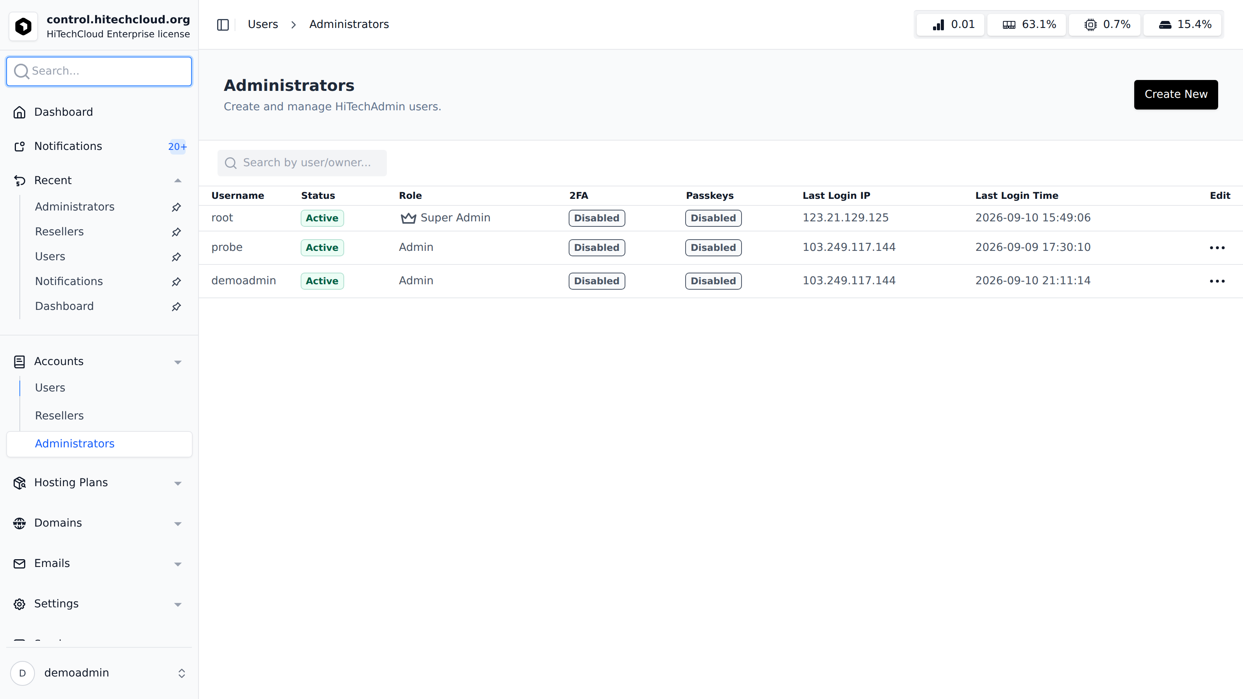Click the Create New button
Screen dimensions: 1243x699
click(x=1175, y=94)
